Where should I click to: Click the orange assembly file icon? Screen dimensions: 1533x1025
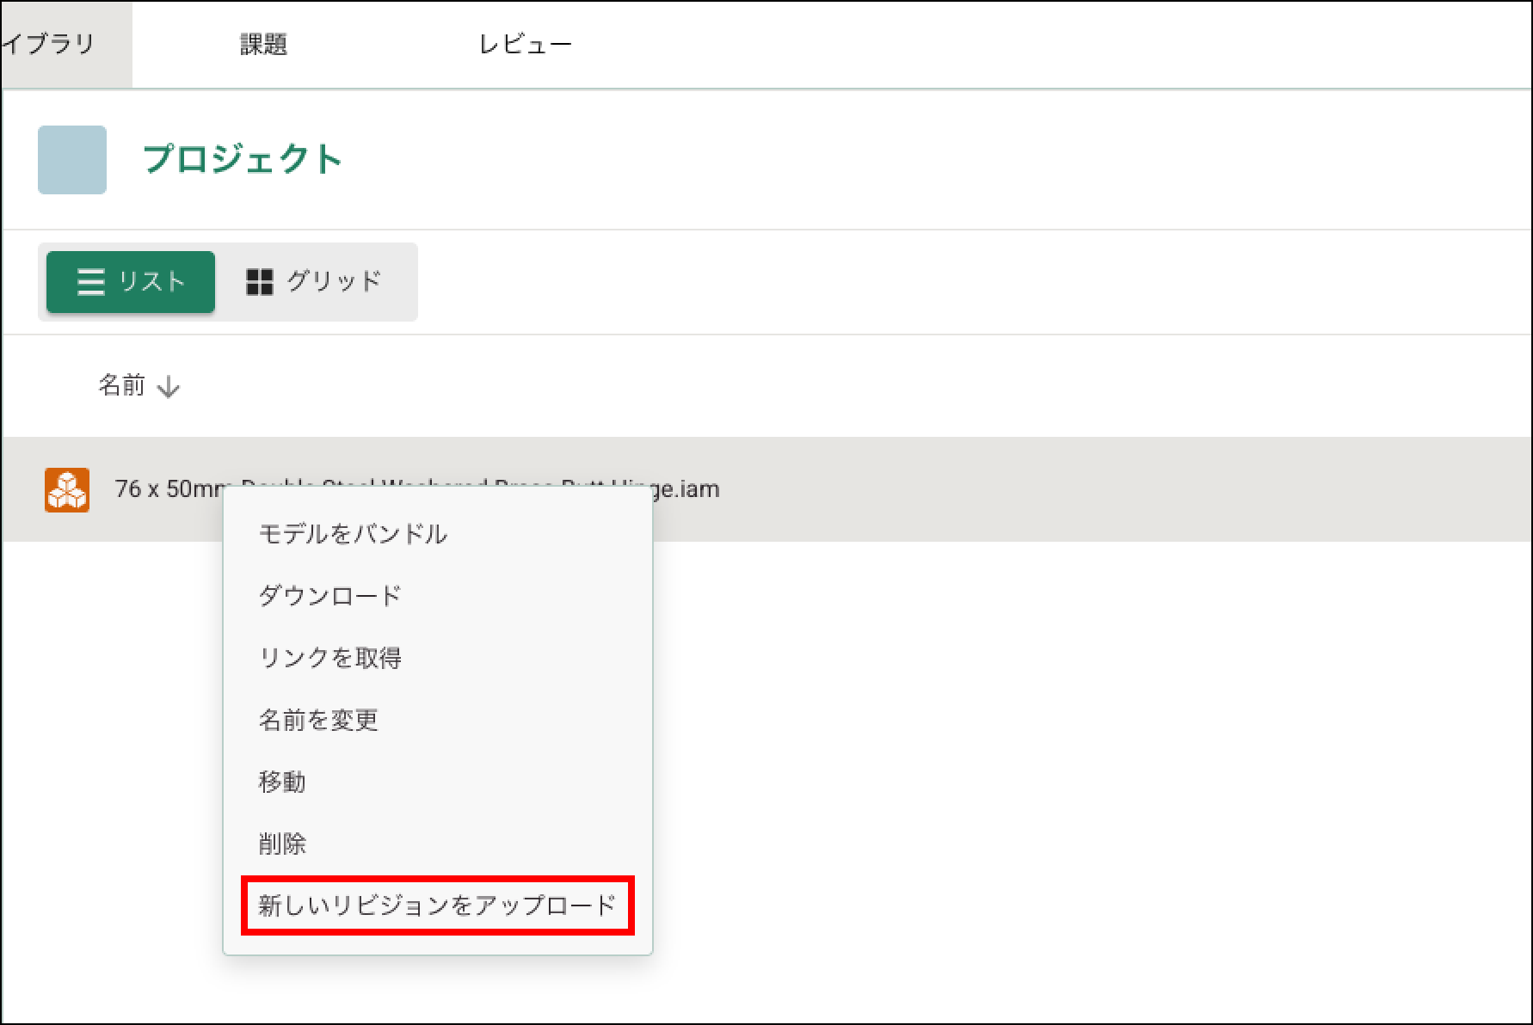tap(67, 489)
